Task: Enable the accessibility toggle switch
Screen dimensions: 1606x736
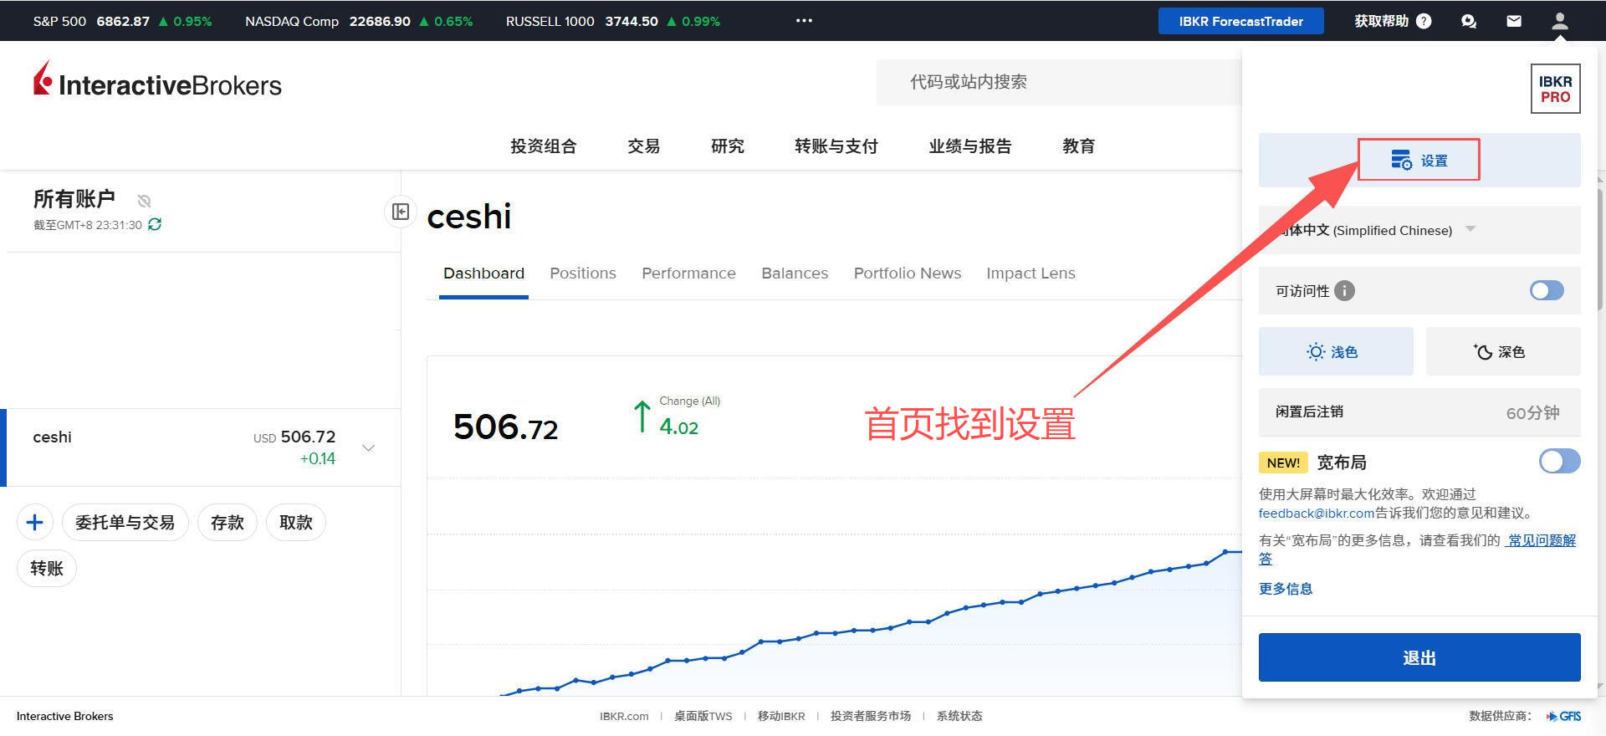Action: (1546, 290)
